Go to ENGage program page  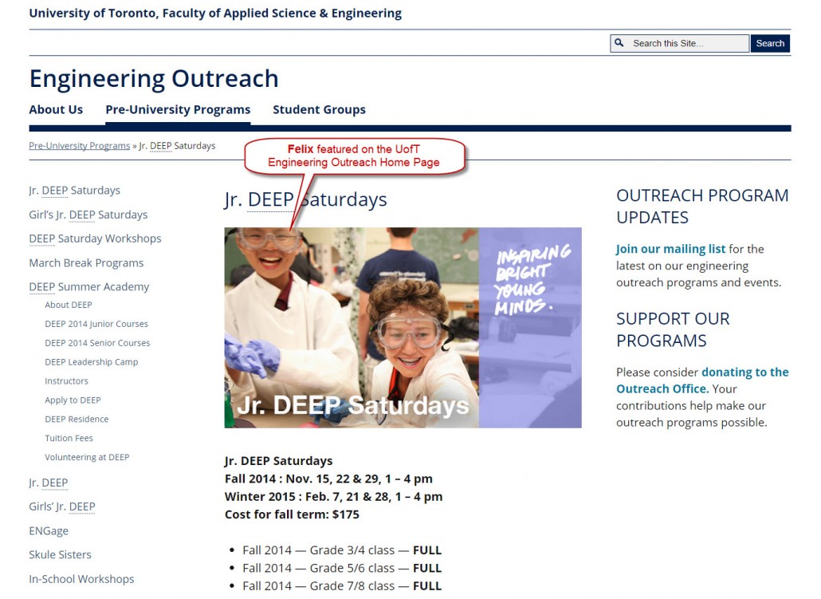pos(49,531)
